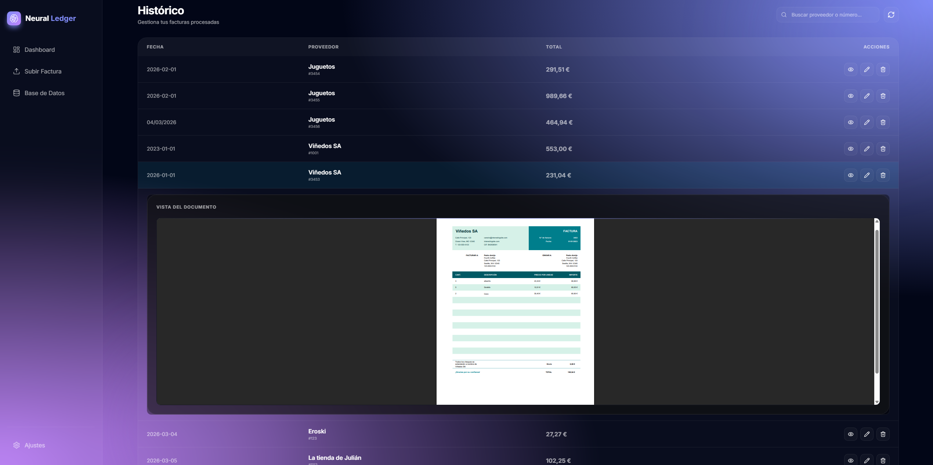Sort by the FECHA column header
Screen dimensions: 933x465
[155, 47]
